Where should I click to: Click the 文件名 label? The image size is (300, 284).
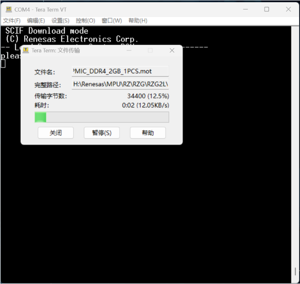coord(45,72)
